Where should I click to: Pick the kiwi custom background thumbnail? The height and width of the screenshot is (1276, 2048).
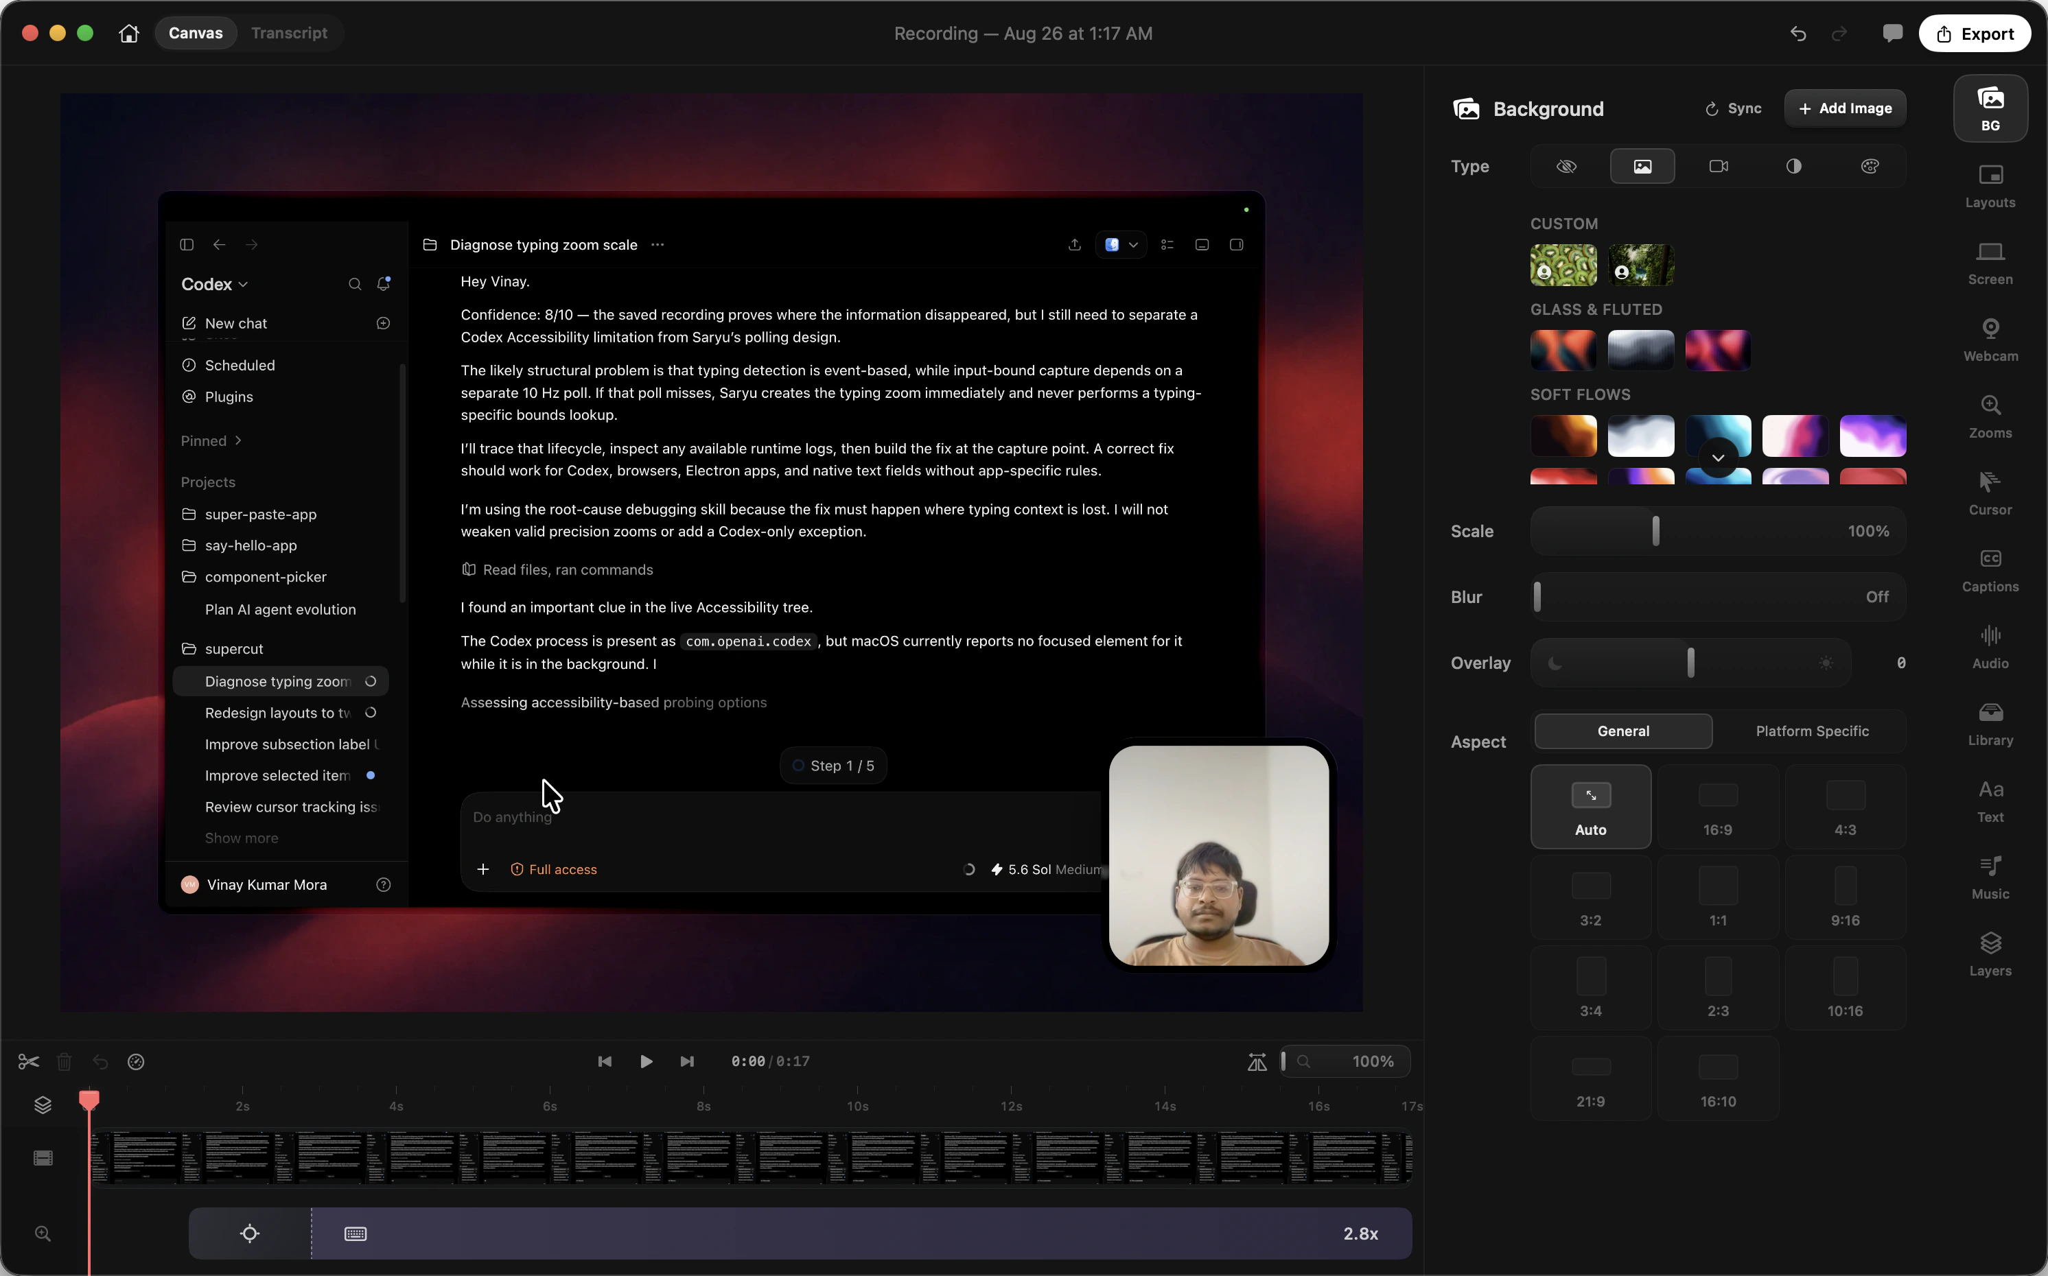(1563, 265)
